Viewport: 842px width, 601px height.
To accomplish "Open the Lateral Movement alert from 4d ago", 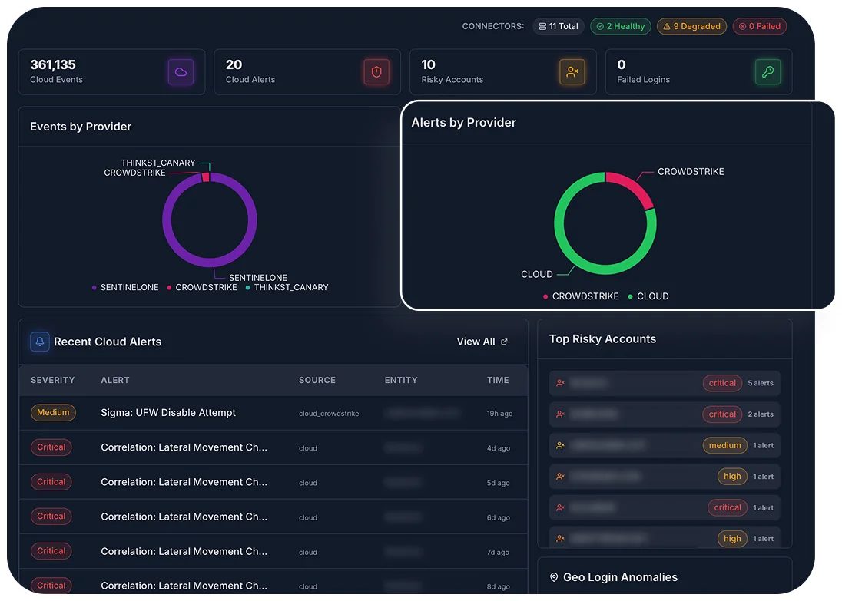I will [184, 447].
